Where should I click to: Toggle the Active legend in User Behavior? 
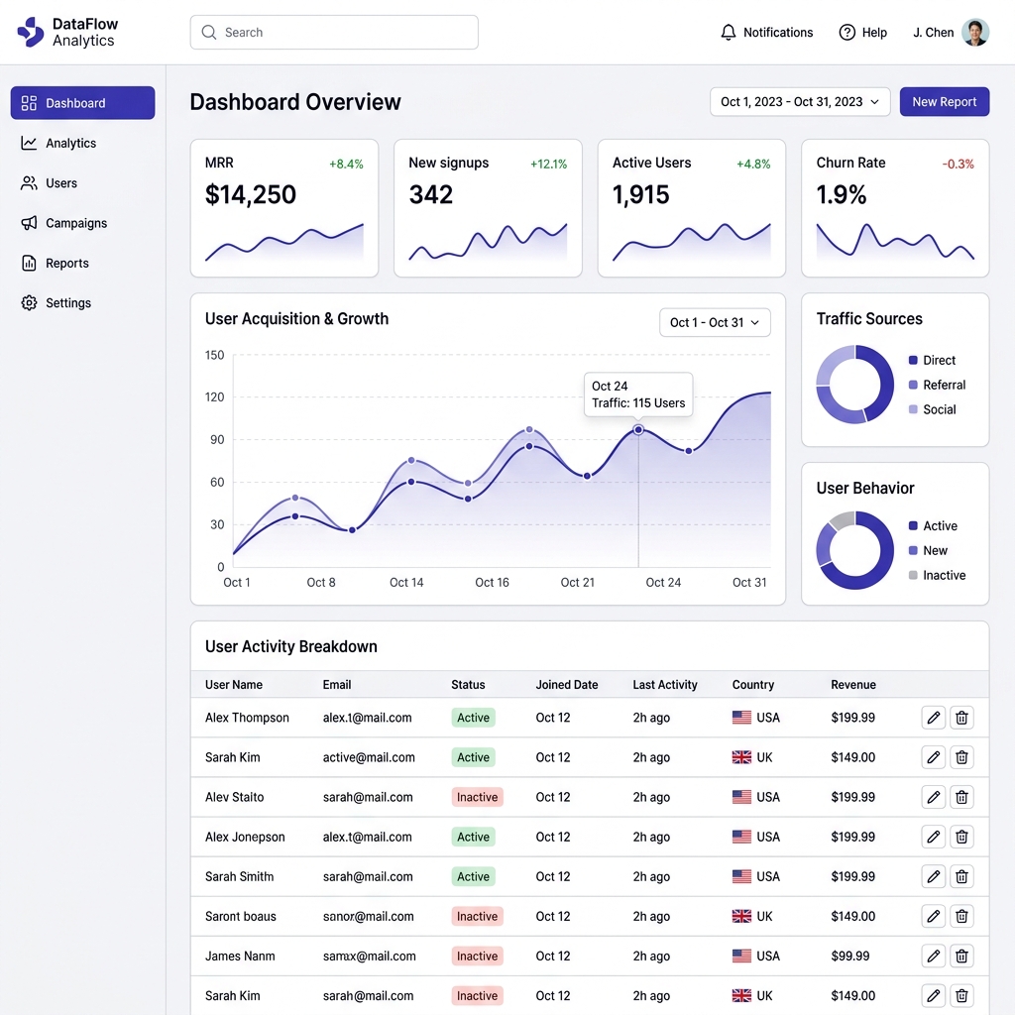(933, 525)
